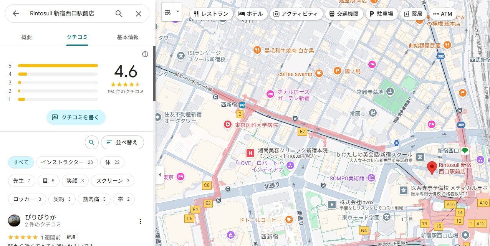Click the 5-star rating bar
Screen dimensions: 490x246
click(x=58, y=66)
